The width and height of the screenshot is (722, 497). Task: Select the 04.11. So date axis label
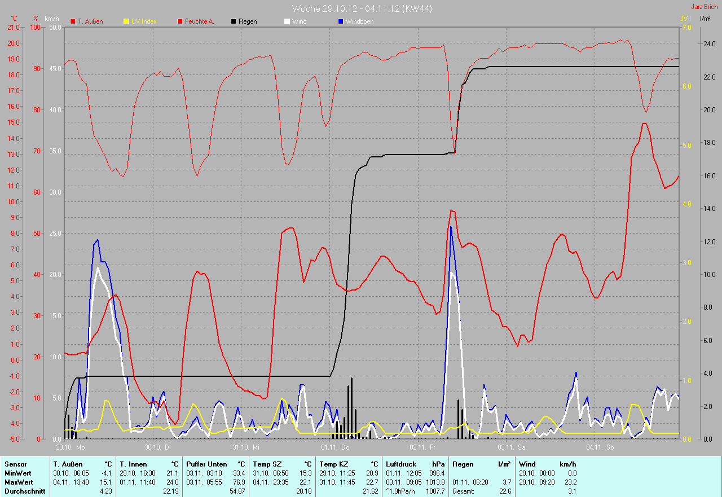pos(600,447)
